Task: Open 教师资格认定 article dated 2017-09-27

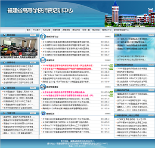Action: pyautogui.click(x=67, y=55)
